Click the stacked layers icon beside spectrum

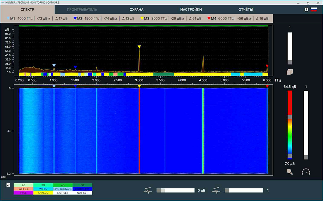tap(290, 72)
